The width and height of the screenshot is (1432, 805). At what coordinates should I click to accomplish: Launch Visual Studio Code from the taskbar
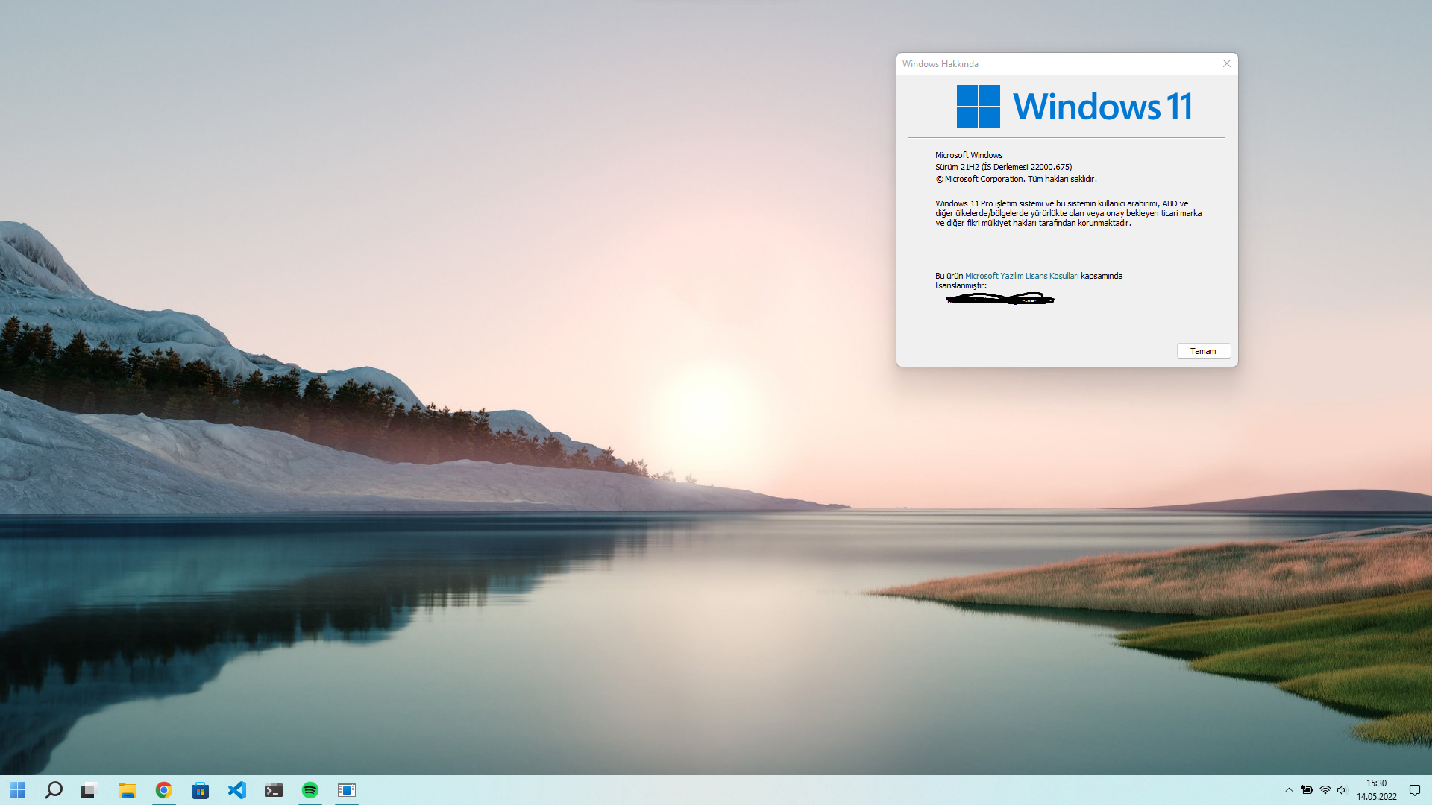tap(237, 790)
